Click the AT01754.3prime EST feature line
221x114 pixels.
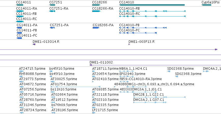pyautogui.click(x=75, y=87)
